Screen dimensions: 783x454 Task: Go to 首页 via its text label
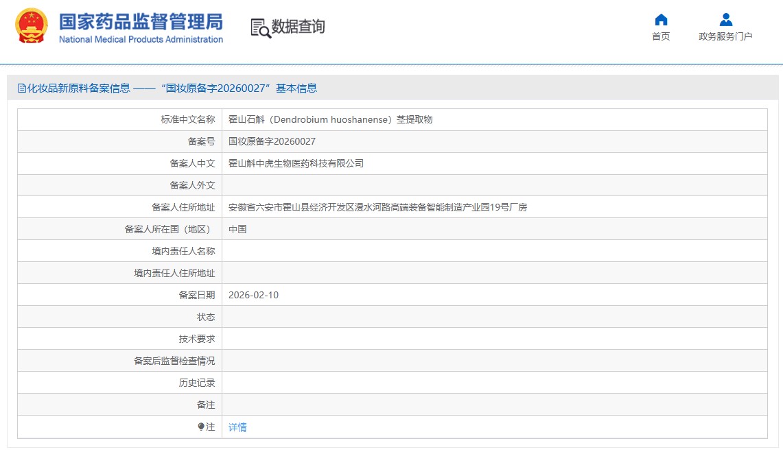(x=661, y=37)
